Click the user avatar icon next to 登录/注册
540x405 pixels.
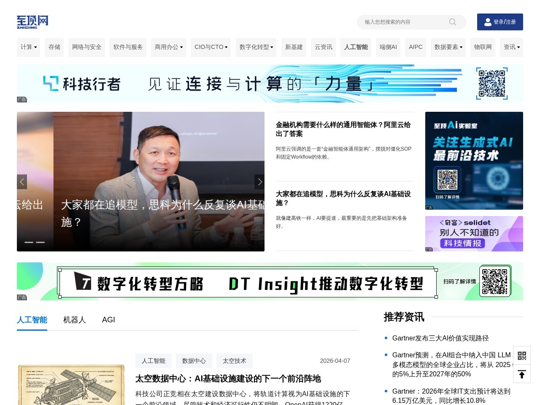coord(488,22)
